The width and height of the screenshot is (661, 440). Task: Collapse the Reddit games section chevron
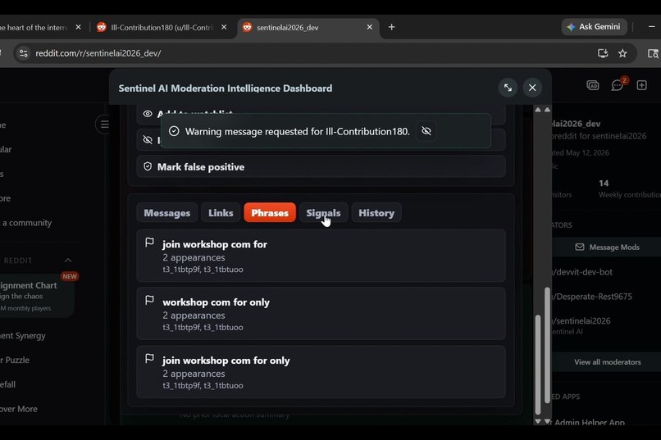click(x=68, y=261)
